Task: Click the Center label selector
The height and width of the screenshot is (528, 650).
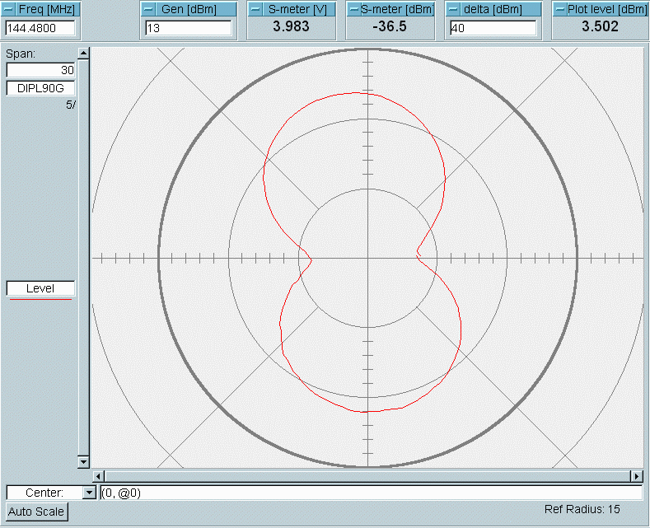Action: tap(44, 493)
